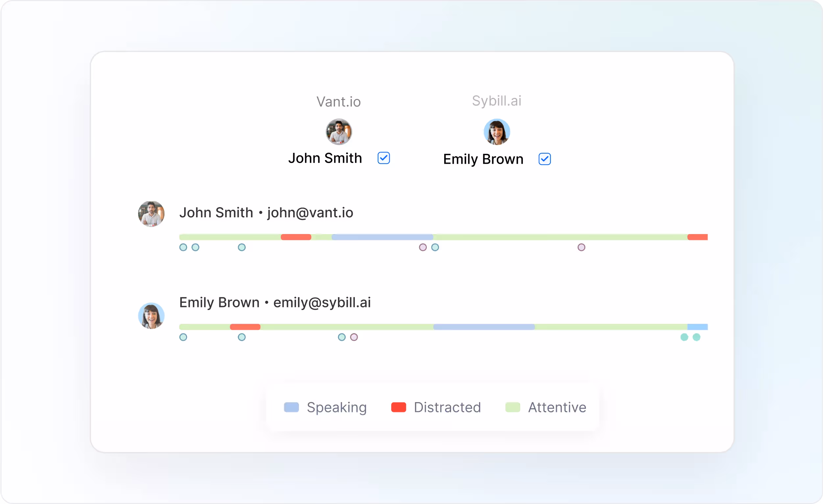Click the Emily Brown name next to checkbox
This screenshot has height=504, width=823.
point(483,159)
